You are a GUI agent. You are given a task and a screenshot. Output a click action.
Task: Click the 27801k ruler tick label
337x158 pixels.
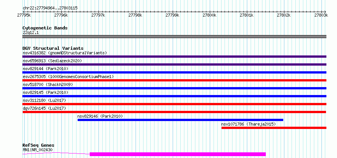[247, 15]
